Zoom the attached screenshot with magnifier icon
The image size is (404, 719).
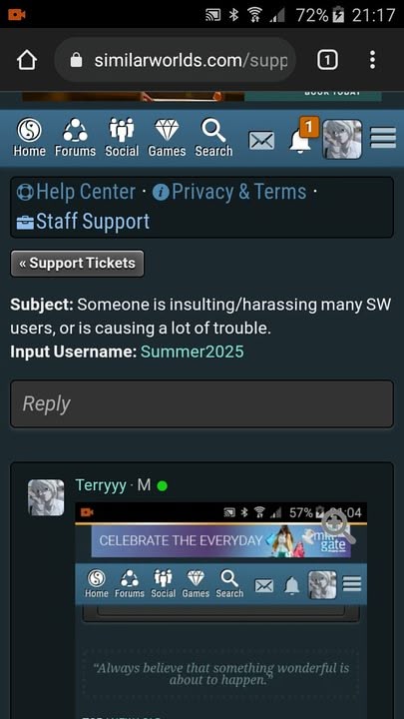click(x=338, y=526)
